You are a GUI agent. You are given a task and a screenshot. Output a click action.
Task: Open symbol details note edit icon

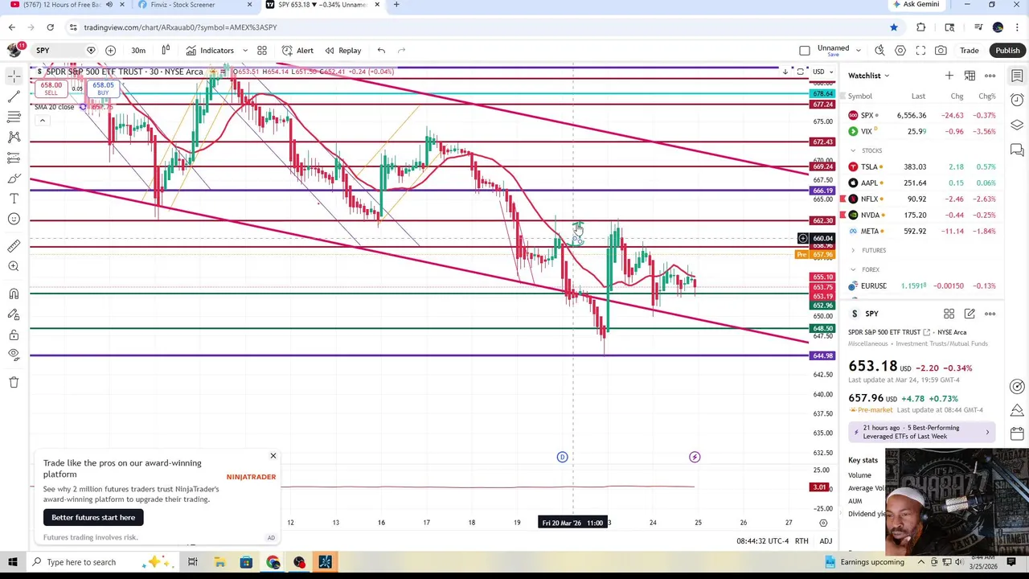click(x=970, y=314)
